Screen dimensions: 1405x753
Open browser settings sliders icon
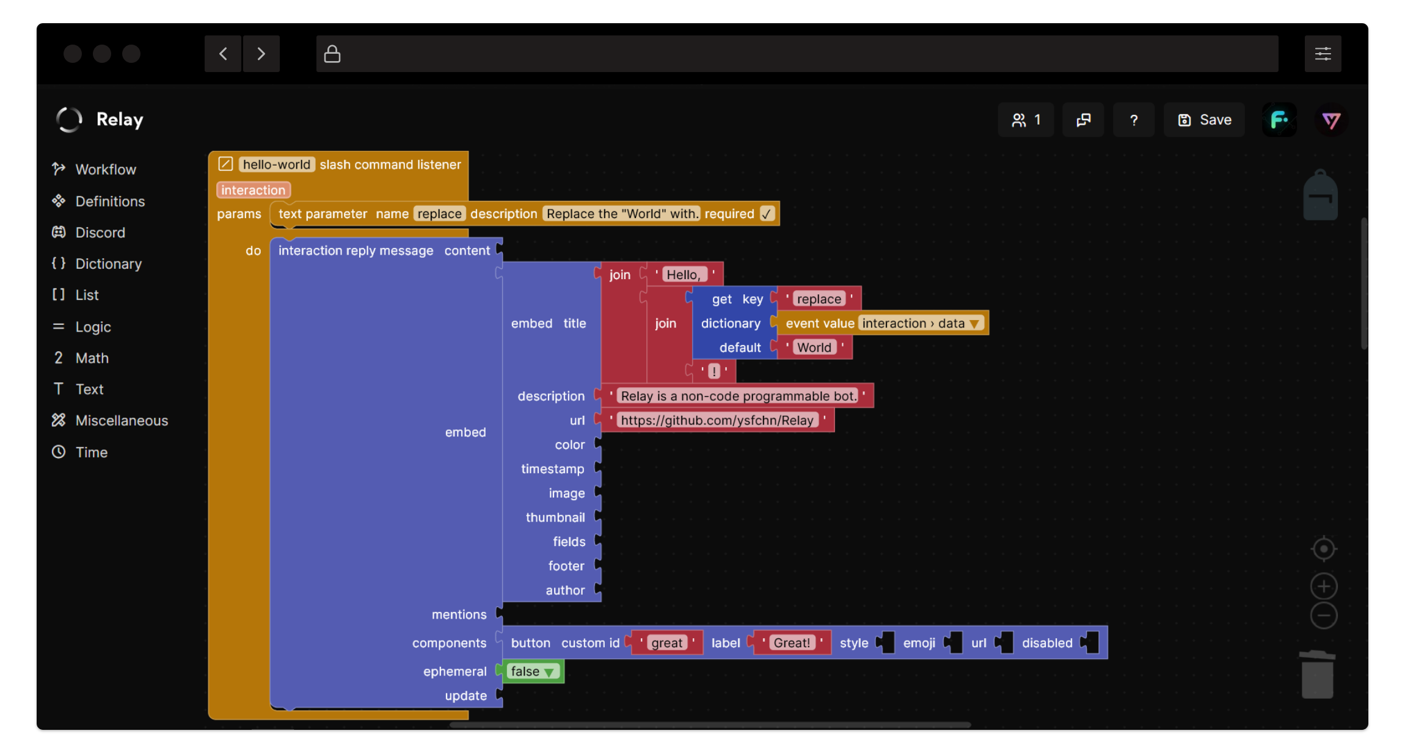coord(1323,54)
